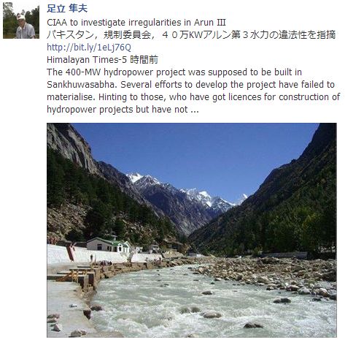Click the 5 時間前 timestamp
Image resolution: width=345 pixels, height=345 pixels.
coord(143,60)
